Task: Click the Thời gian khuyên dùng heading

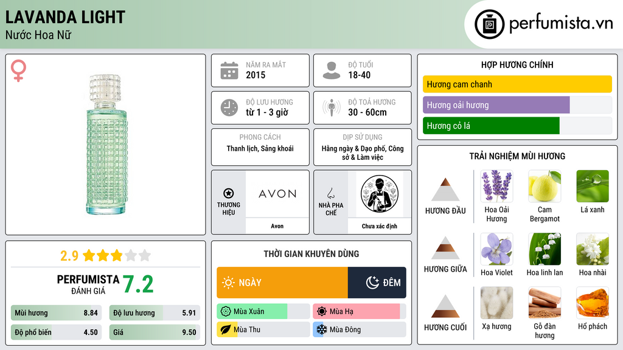Action: (311, 253)
